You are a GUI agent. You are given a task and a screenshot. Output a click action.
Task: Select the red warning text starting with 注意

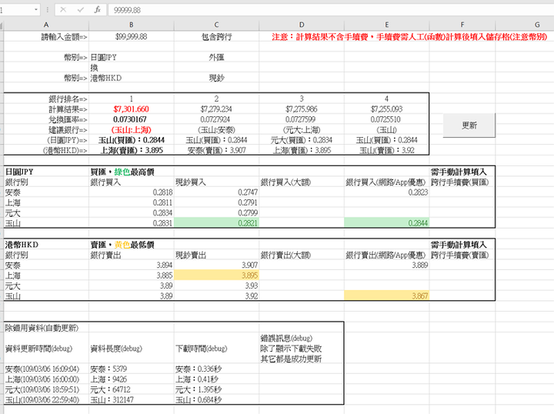409,37
